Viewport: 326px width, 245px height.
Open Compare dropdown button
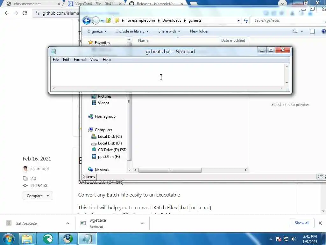(38, 196)
